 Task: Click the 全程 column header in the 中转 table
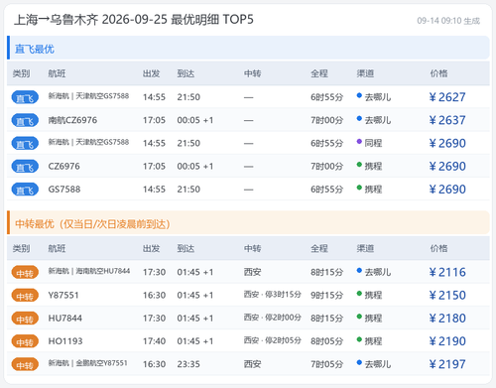(319, 248)
